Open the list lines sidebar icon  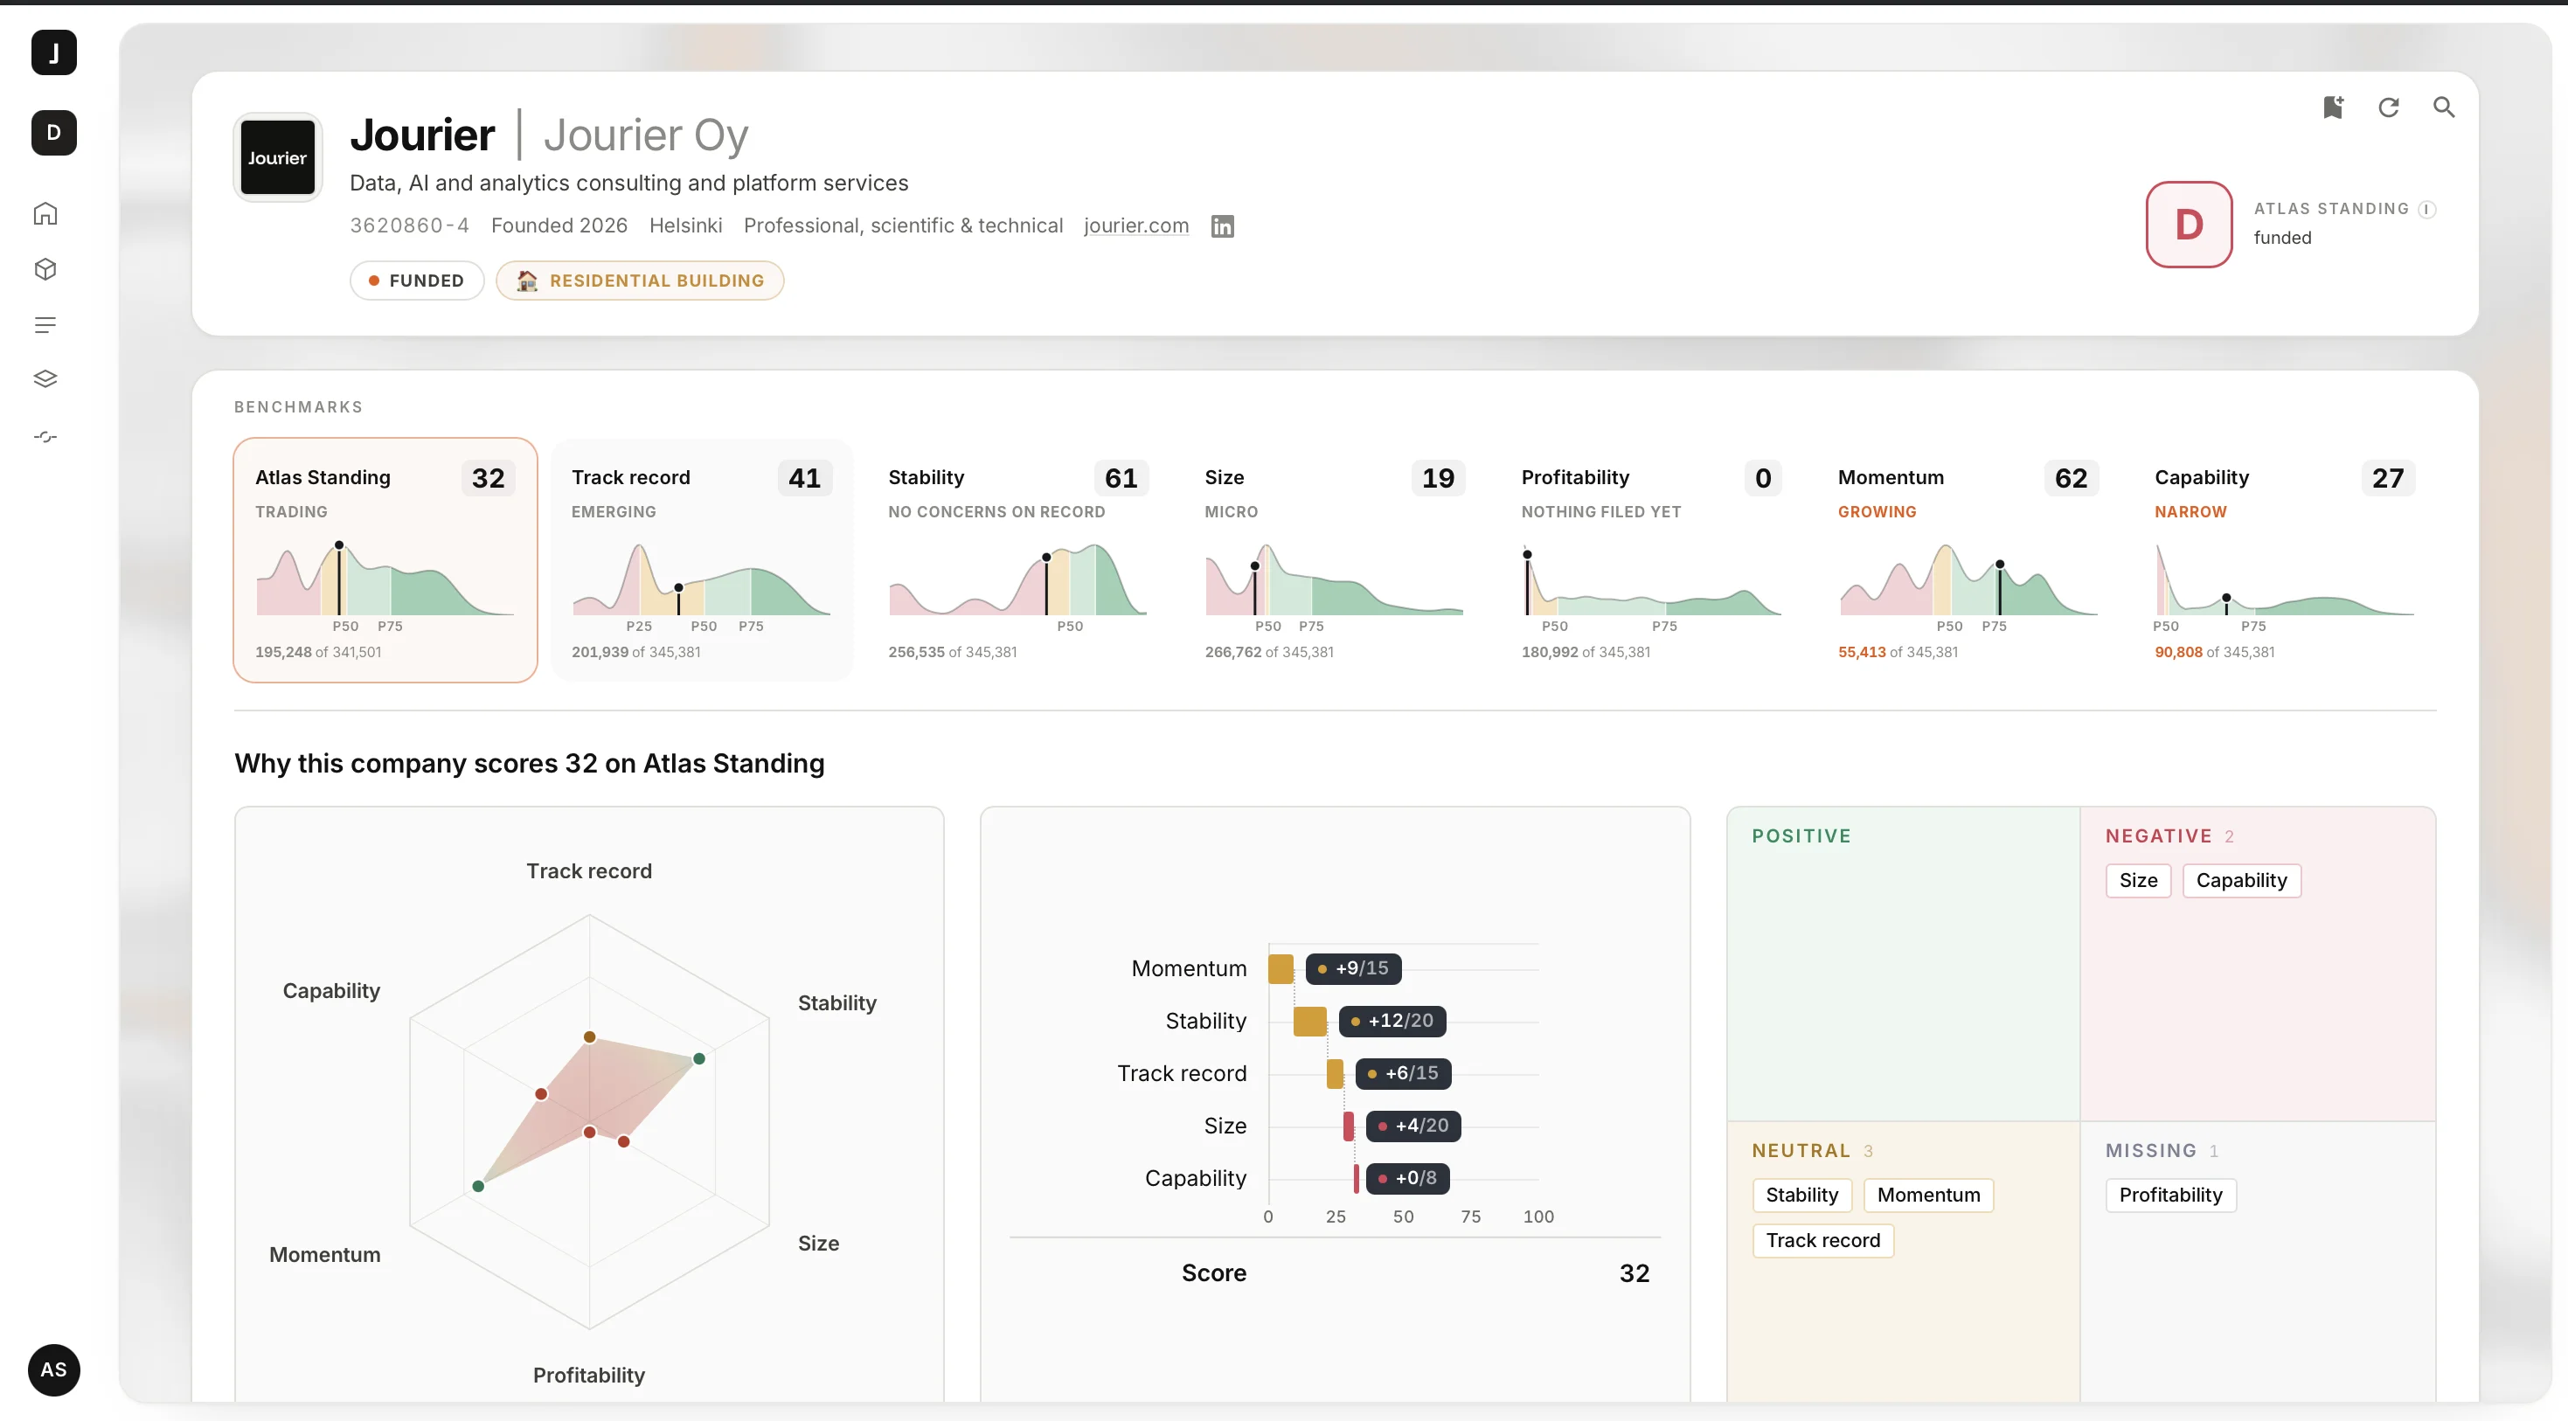[x=45, y=325]
